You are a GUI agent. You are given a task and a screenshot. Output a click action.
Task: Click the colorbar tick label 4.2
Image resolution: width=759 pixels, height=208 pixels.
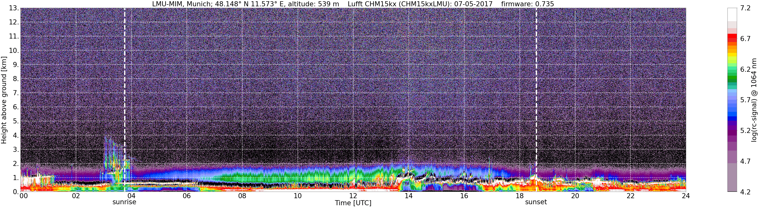tap(745, 192)
